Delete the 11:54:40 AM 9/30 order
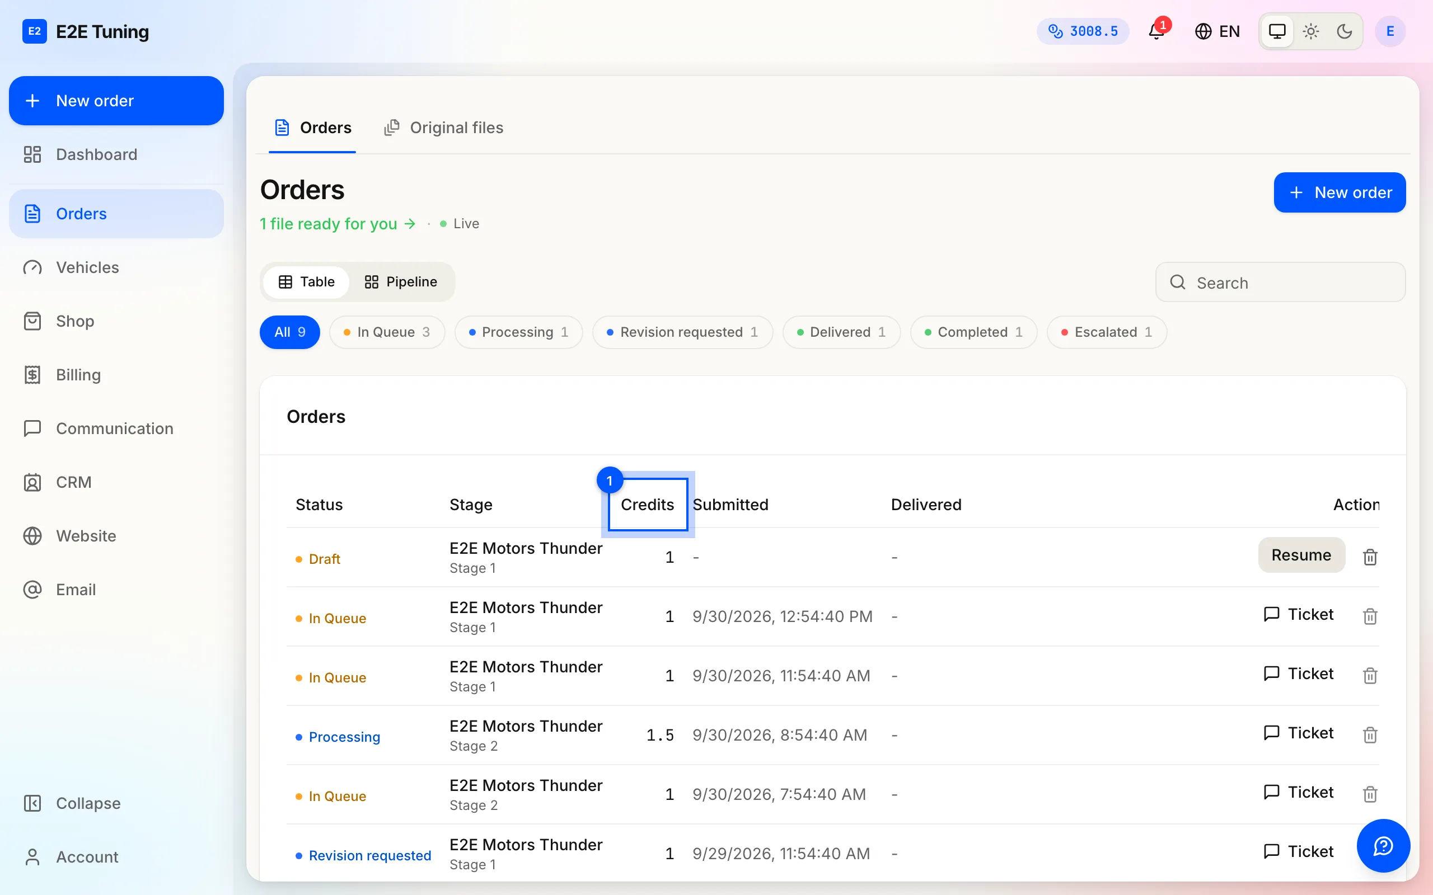This screenshot has width=1433, height=895. [1370, 675]
